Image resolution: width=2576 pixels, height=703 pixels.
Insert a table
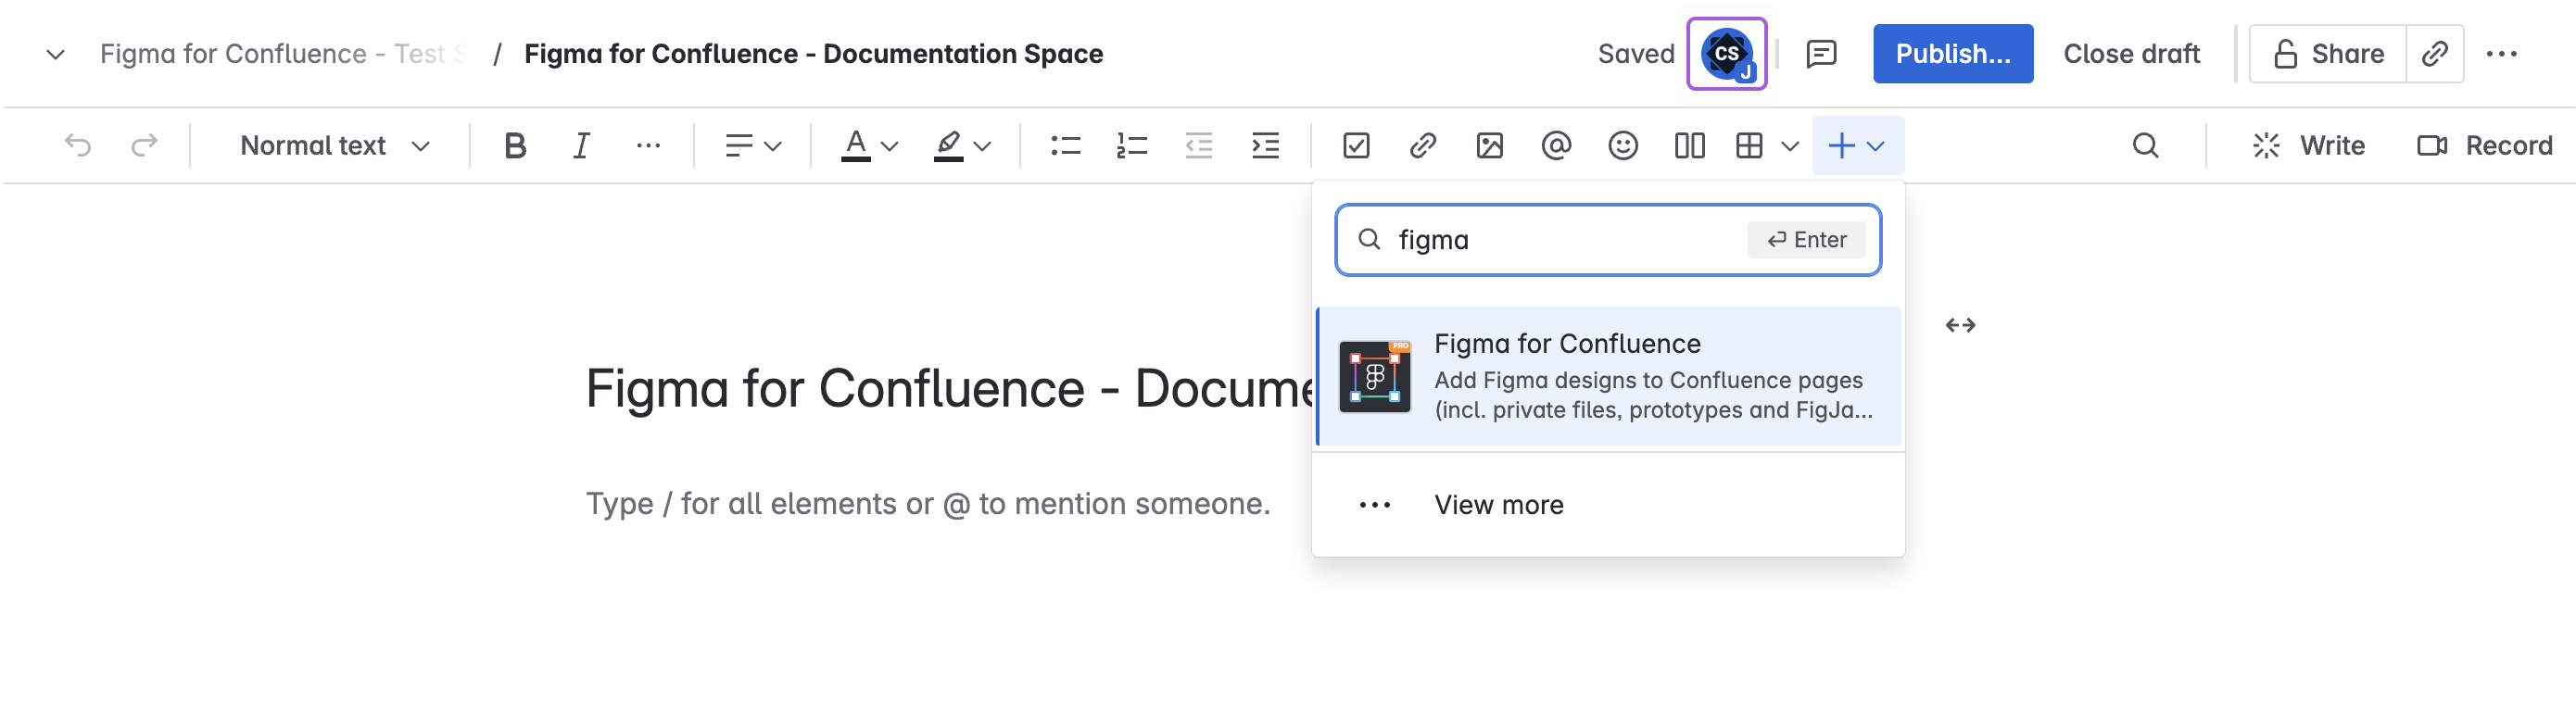[x=1749, y=146]
